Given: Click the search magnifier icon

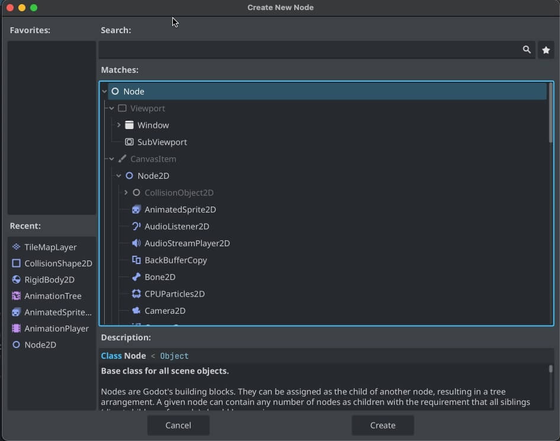Looking at the screenshot, I should [527, 50].
